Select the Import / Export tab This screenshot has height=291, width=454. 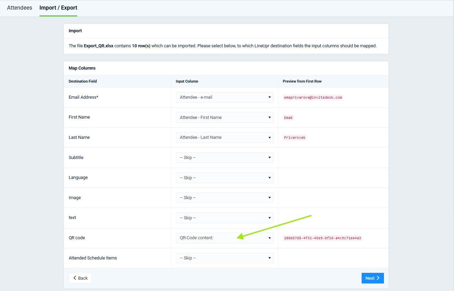58,8
